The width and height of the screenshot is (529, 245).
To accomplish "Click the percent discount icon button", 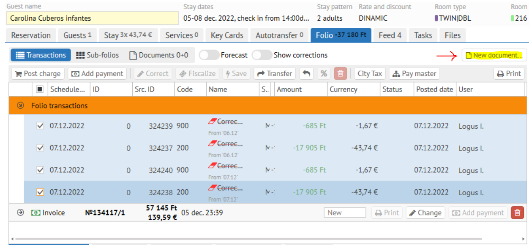I will (x=324, y=73).
